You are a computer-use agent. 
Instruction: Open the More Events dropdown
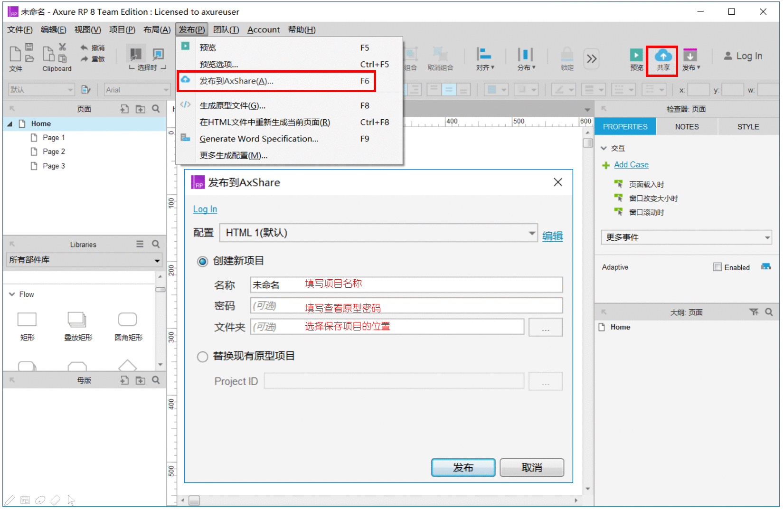click(x=686, y=237)
